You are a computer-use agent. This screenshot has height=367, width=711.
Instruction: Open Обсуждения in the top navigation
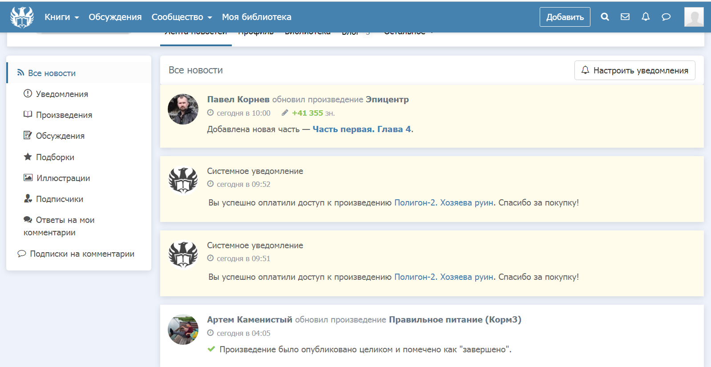115,17
